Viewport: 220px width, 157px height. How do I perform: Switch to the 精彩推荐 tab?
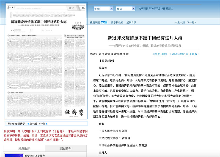click(24, 149)
